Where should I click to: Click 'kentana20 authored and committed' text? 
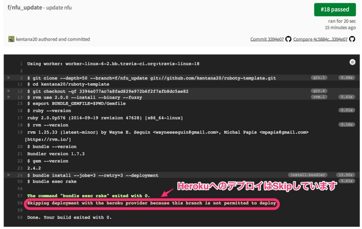tap(53, 39)
